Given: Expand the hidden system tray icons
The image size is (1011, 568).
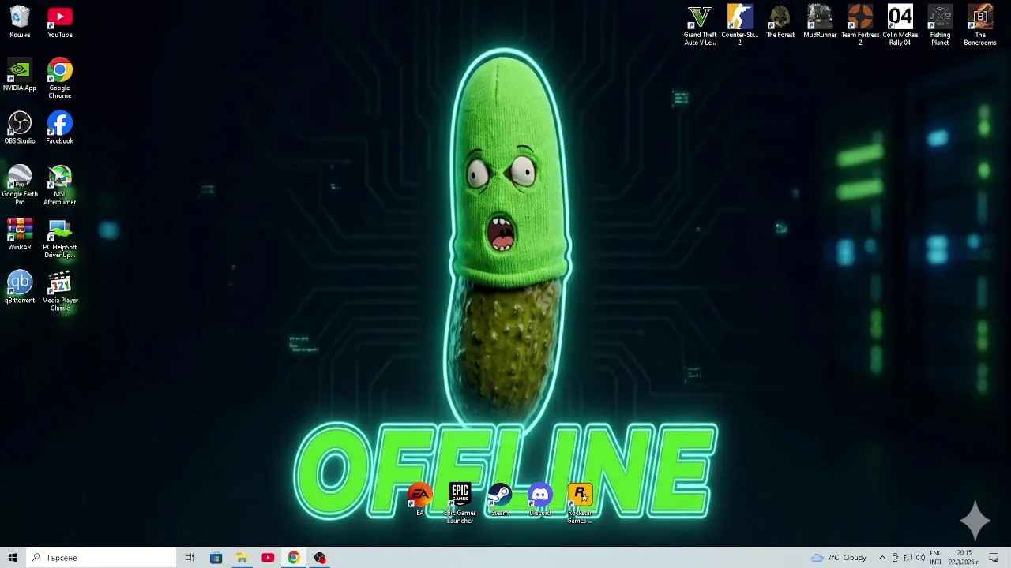Looking at the screenshot, I should click(882, 558).
